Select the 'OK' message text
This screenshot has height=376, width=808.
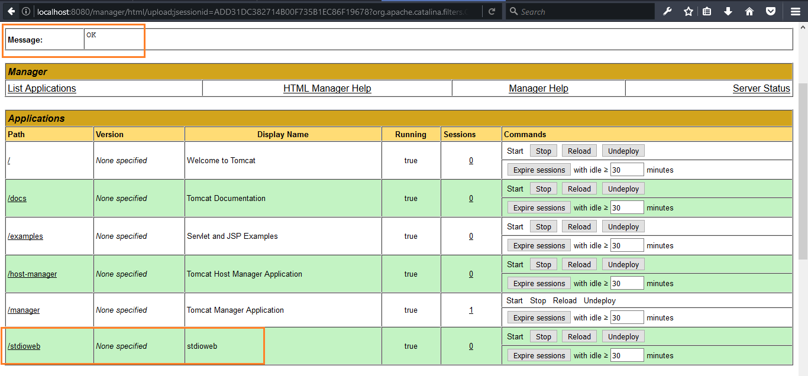tap(91, 35)
